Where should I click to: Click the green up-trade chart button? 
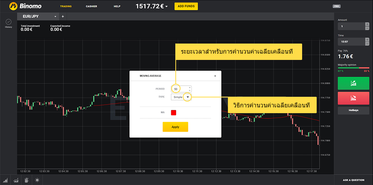coord(353,83)
